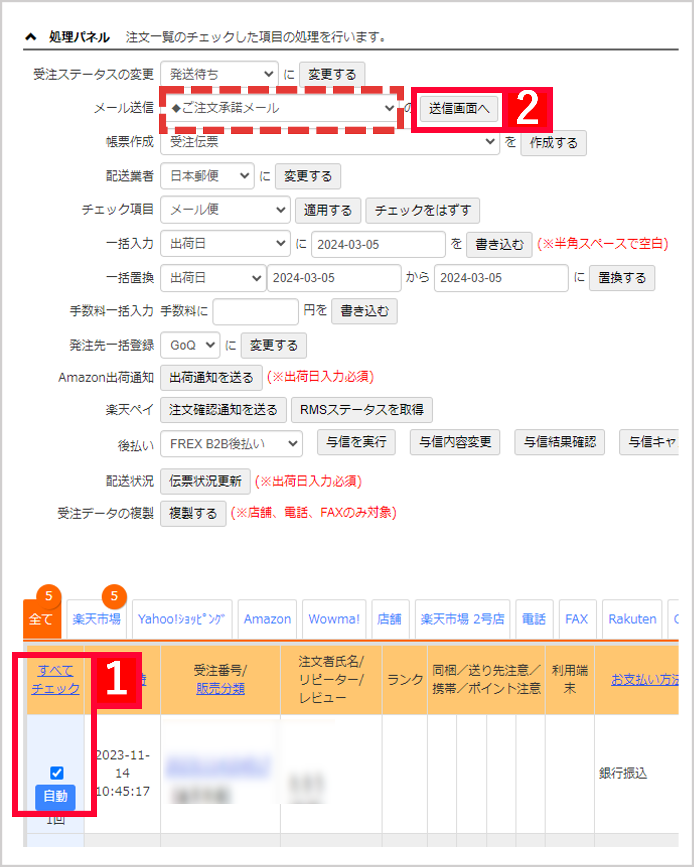Click the 販売分類 header link
694x867 pixels.
220,689
